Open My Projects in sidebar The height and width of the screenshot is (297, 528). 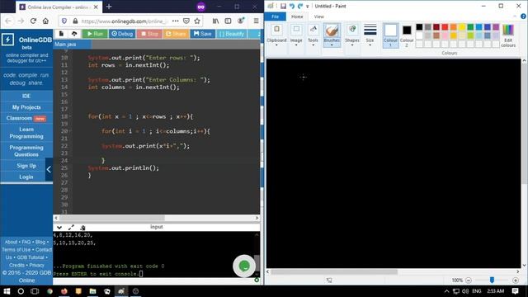click(x=26, y=107)
